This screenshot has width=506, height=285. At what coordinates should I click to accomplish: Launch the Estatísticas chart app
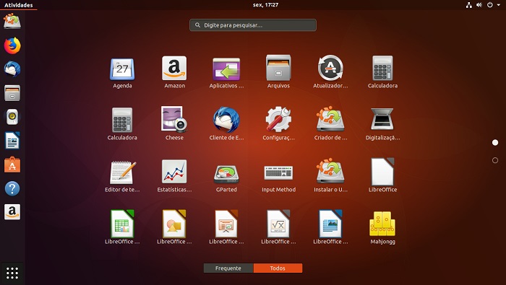[x=174, y=177]
